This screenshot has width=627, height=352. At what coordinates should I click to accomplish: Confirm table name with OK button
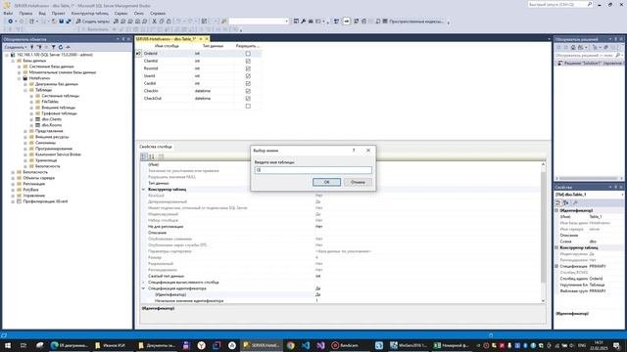click(326, 182)
